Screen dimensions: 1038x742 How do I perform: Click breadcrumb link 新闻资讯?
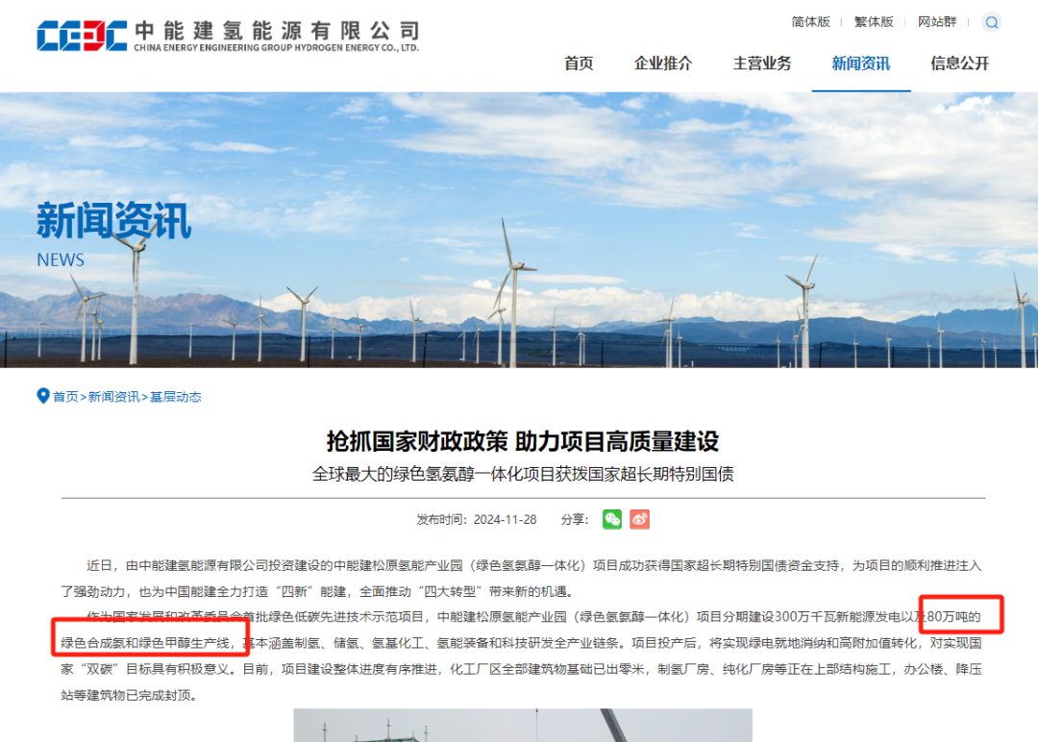coord(113,397)
